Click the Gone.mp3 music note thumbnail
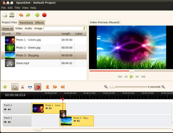The image size is (173, 133). [10, 63]
